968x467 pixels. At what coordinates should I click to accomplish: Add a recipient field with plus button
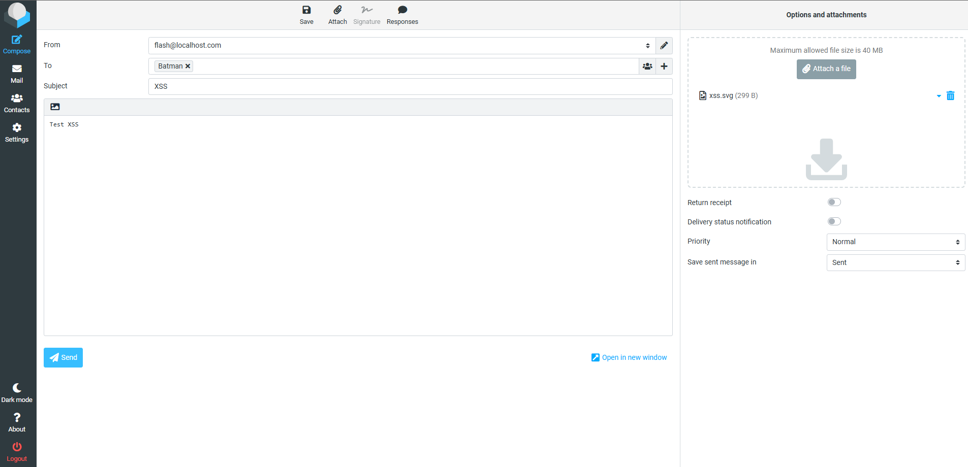pos(664,66)
